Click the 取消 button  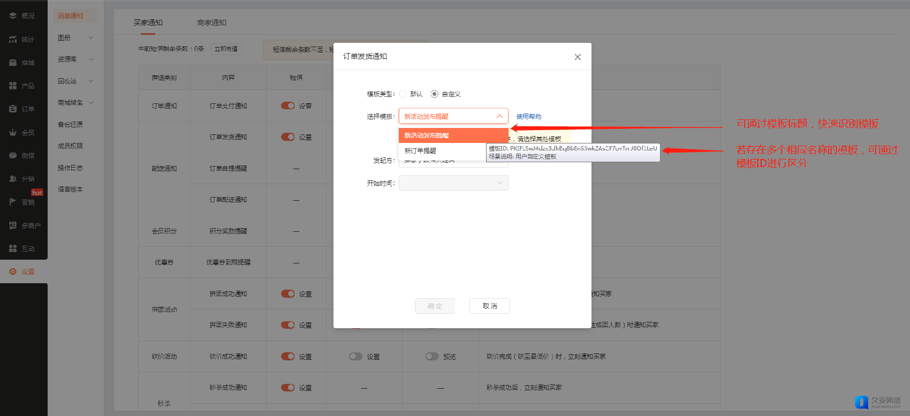(489, 306)
